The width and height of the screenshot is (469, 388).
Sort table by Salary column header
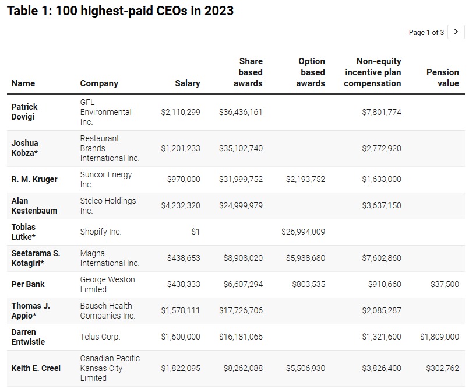point(187,83)
